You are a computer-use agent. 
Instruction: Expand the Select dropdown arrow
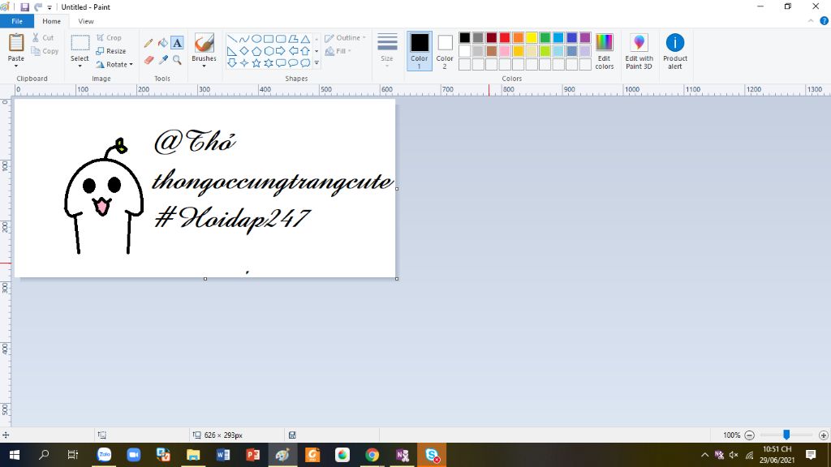pyautogui.click(x=80, y=66)
